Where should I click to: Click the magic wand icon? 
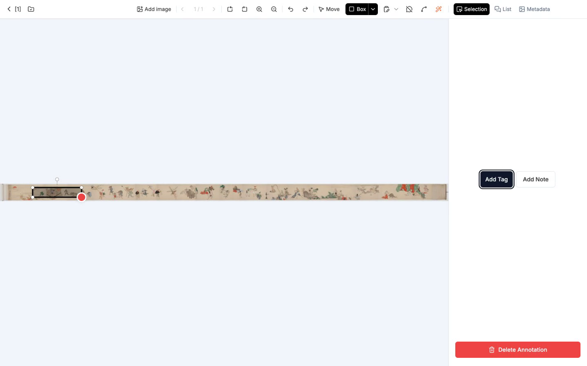point(438,9)
